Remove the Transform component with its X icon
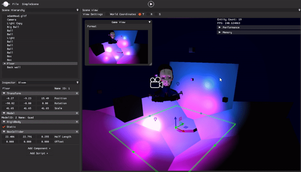The image size is (301, 172). pos(77,93)
